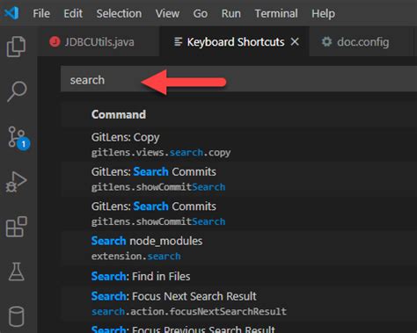This screenshot has width=417, height=333.
Task: Open the View menu
Action: tap(167, 13)
